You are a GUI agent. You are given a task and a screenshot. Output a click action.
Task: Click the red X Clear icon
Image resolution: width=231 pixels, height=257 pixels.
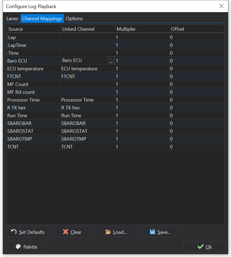65,232
